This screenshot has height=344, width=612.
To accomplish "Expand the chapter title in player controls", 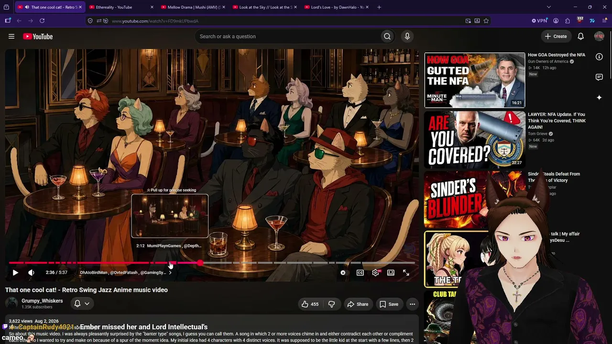I will (x=126, y=272).
